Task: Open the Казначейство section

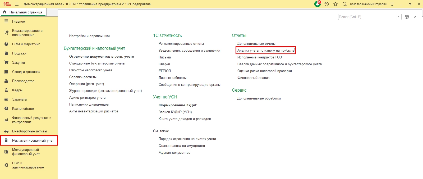Action: (23, 108)
